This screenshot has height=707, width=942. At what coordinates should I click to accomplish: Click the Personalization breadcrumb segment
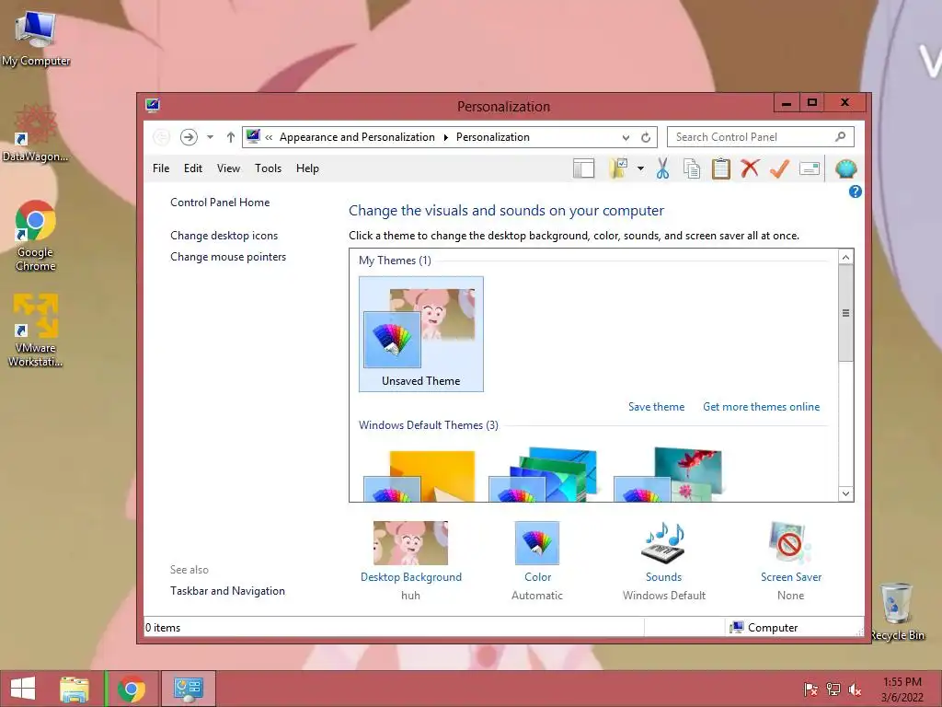493,137
